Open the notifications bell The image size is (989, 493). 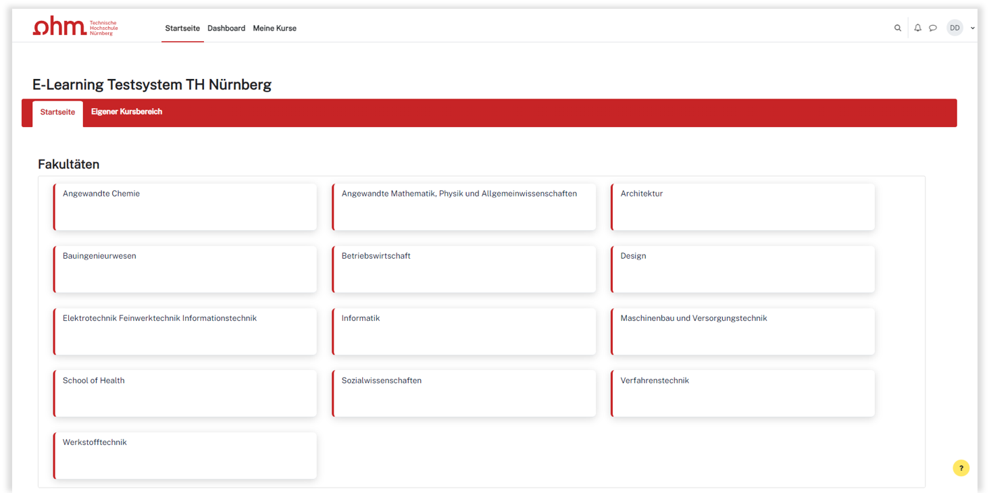click(x=917, y=28)
